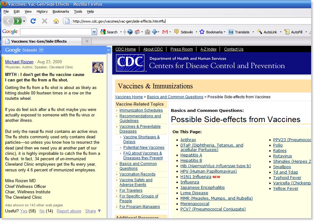314x221 pixels.
Task: Open the arrow beside the news icon
Action: coord(142,32)
